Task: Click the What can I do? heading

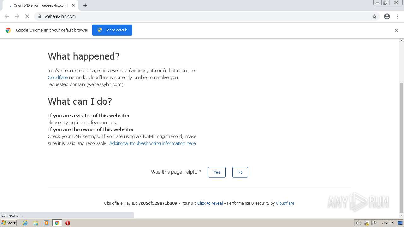Action: pyautogui.click(x=80, y=101)
